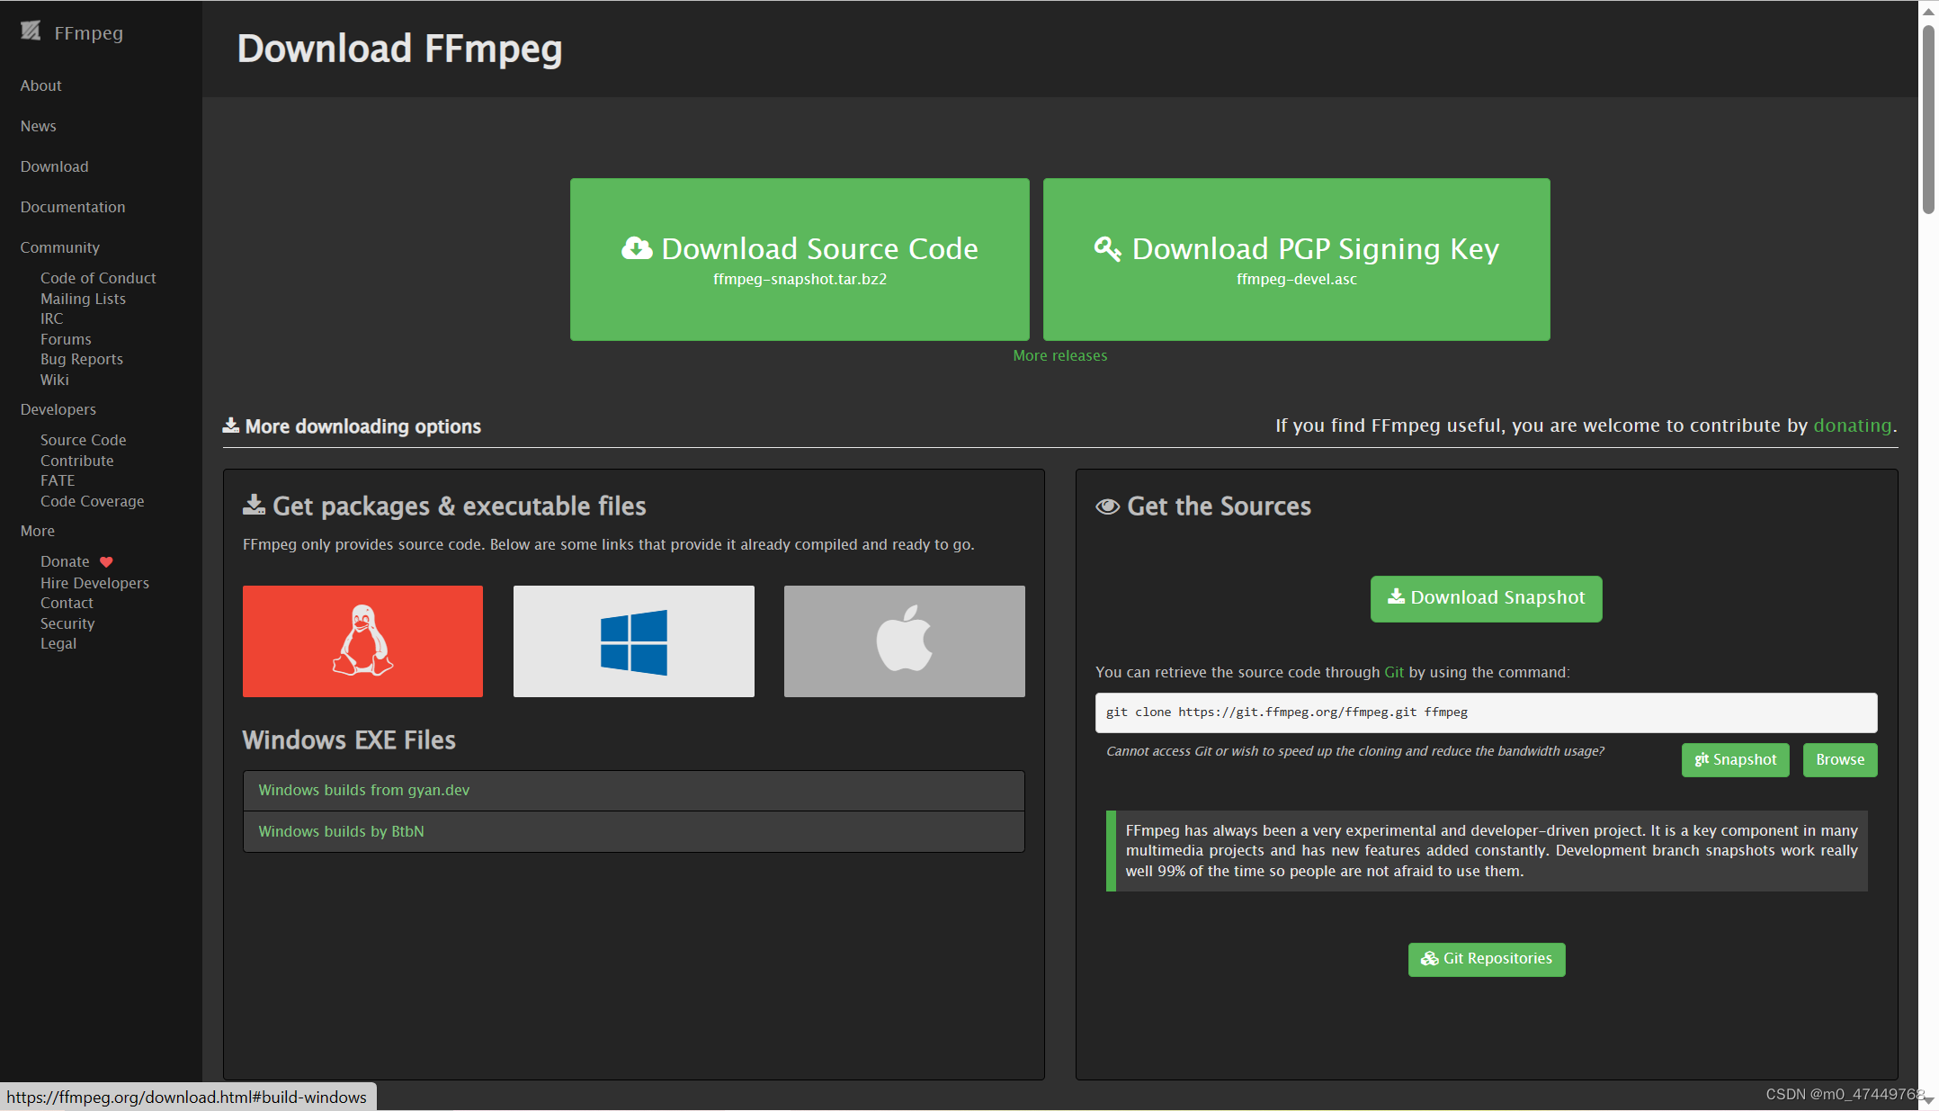The height and width of the screenshot is (1111, 1939).
Task: Open Windows builds by BtbN link
Action: [342, 831]
